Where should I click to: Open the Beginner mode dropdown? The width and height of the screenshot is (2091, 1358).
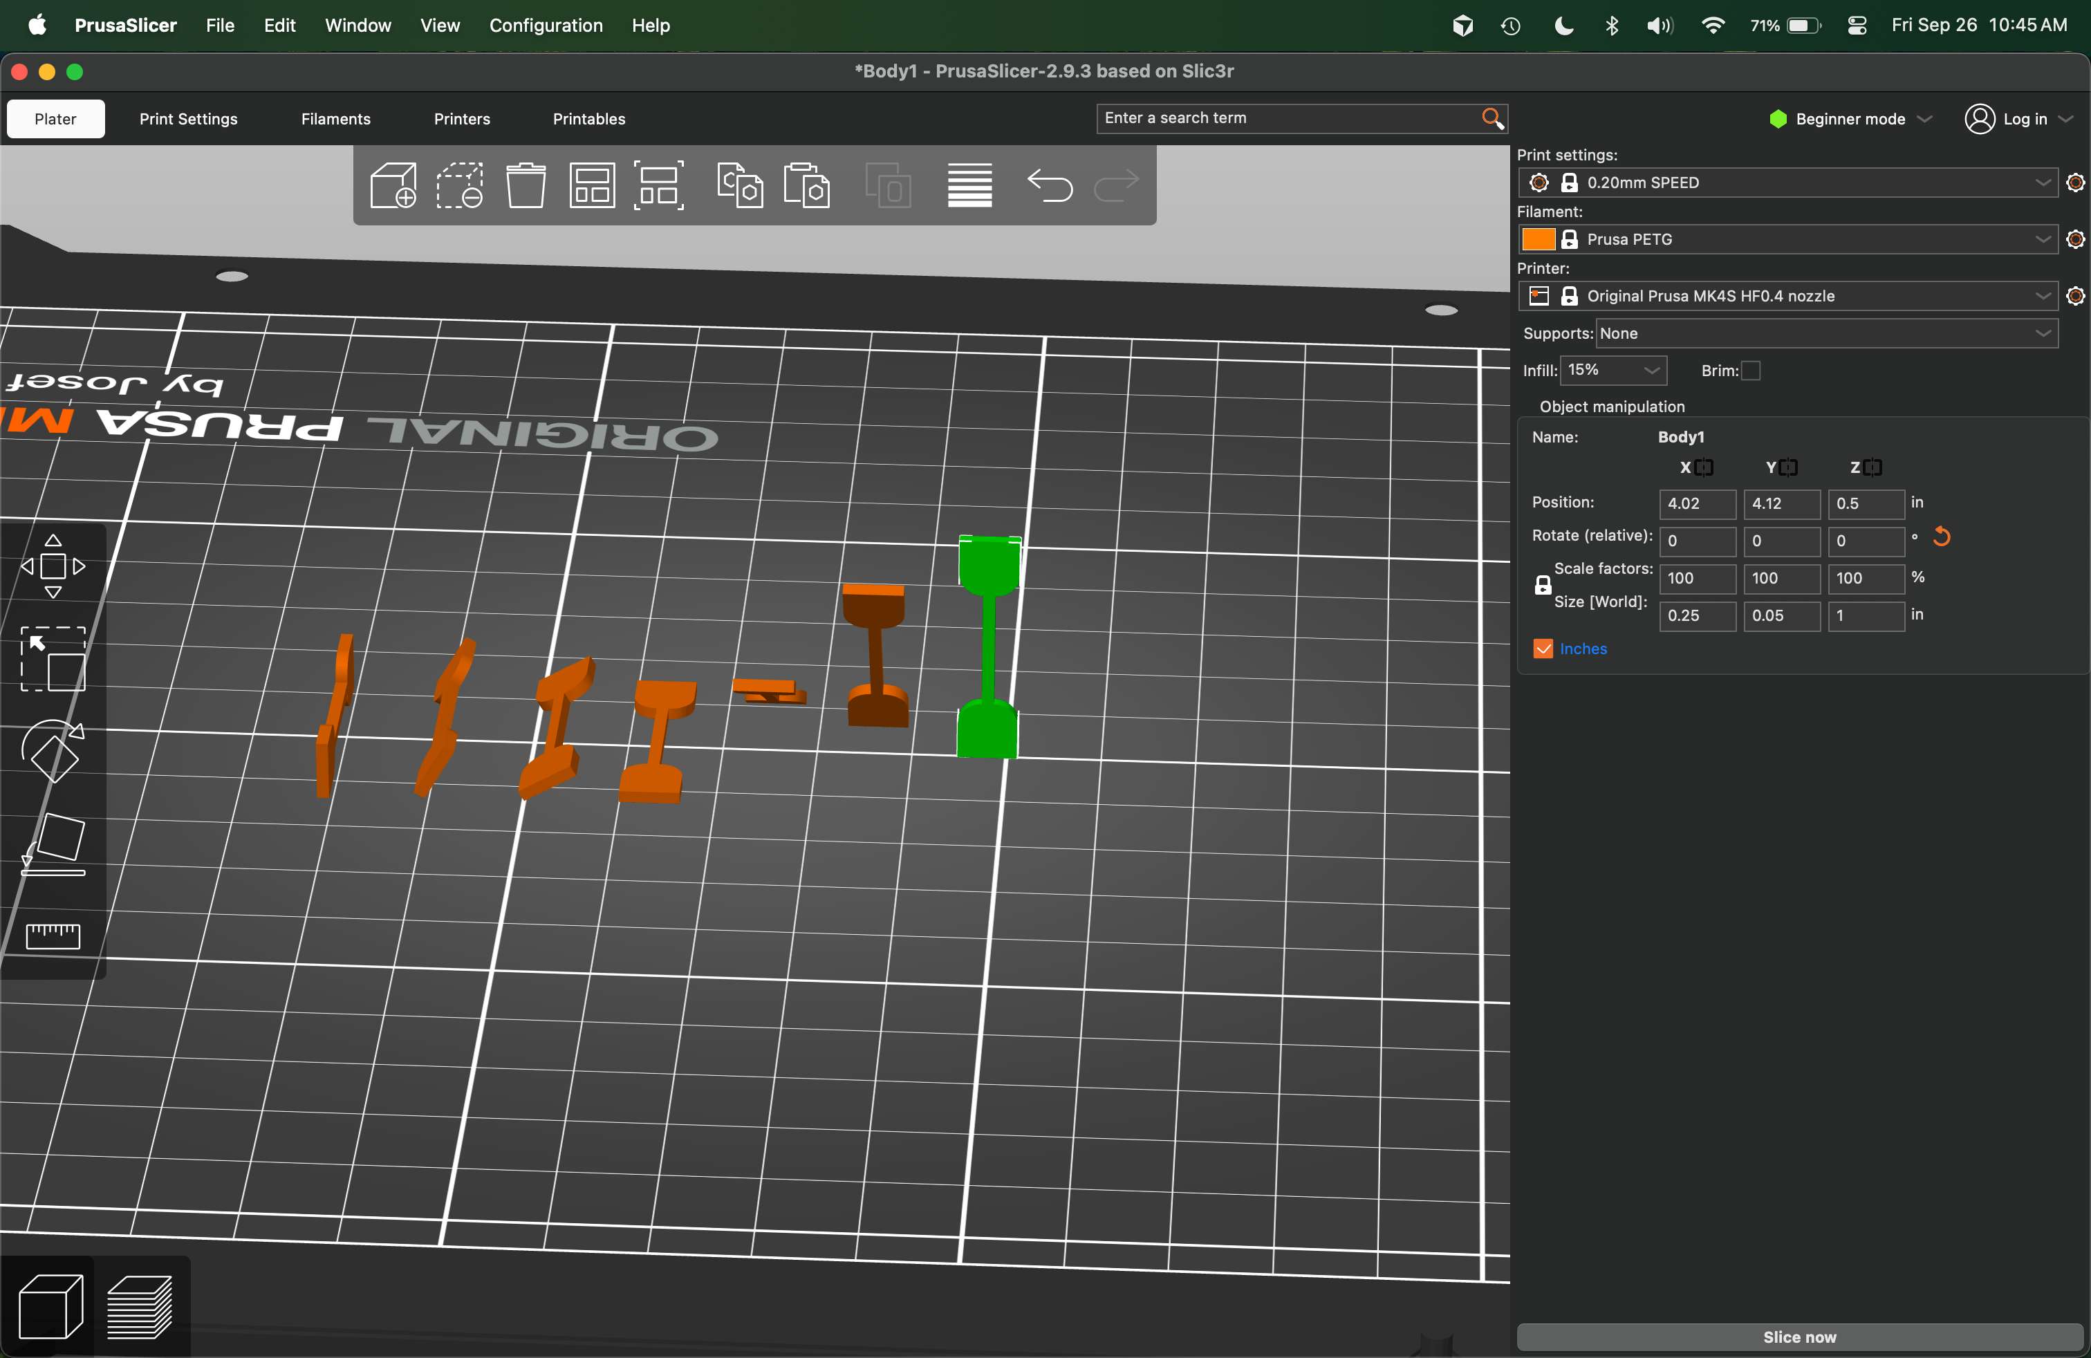[1850, 120]
